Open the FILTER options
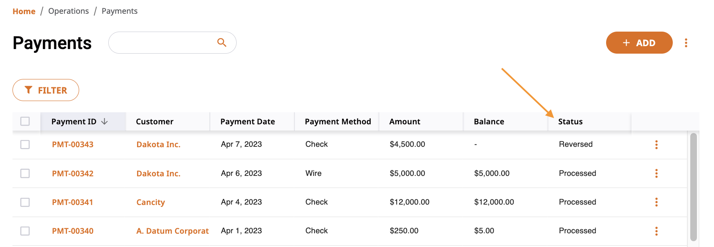This screenshot has width=714, height=247. tap(46, 90)
